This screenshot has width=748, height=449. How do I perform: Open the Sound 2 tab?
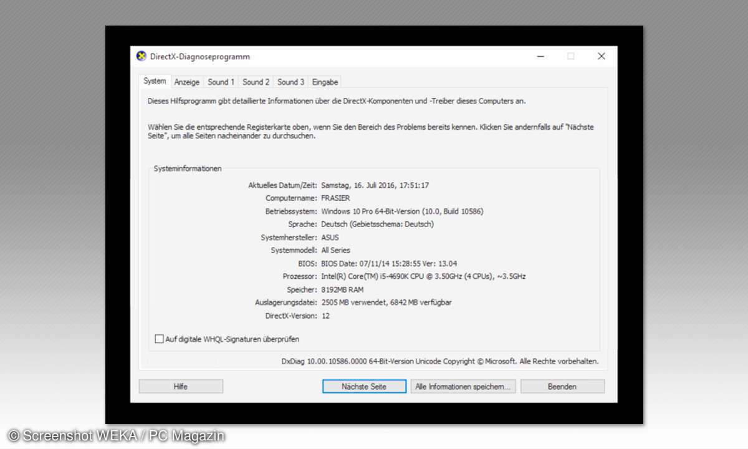(x=256, y=82)
